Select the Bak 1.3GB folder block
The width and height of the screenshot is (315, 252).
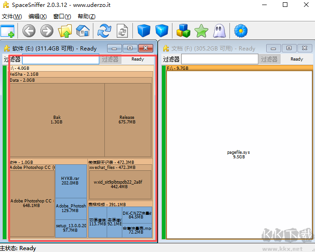pyautogui.click(x=57, y=120)
